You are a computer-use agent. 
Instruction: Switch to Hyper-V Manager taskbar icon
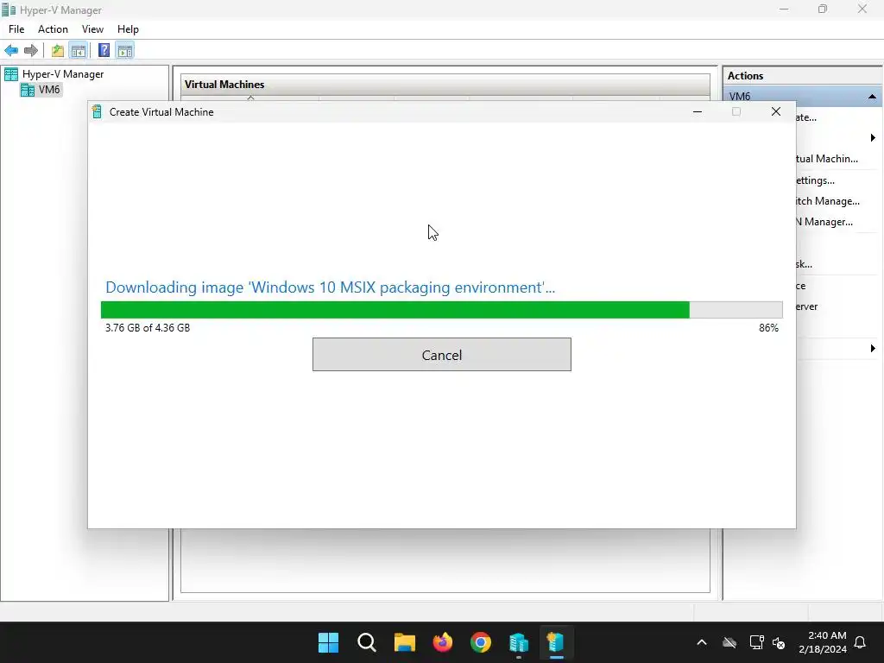518,642
